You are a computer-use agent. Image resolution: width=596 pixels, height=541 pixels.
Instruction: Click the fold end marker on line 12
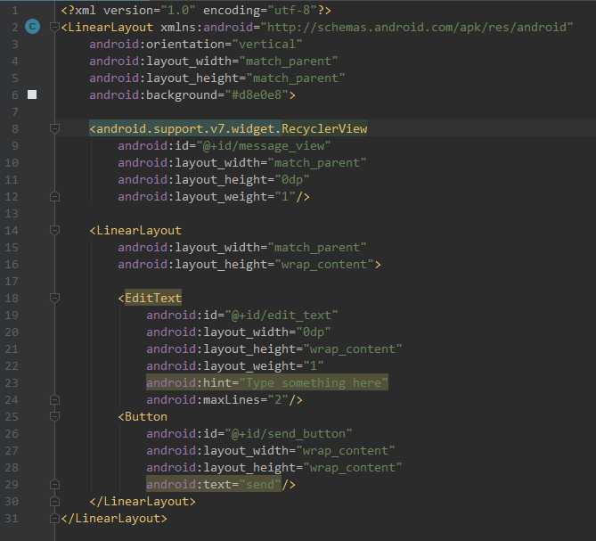[x=54, y=197]
